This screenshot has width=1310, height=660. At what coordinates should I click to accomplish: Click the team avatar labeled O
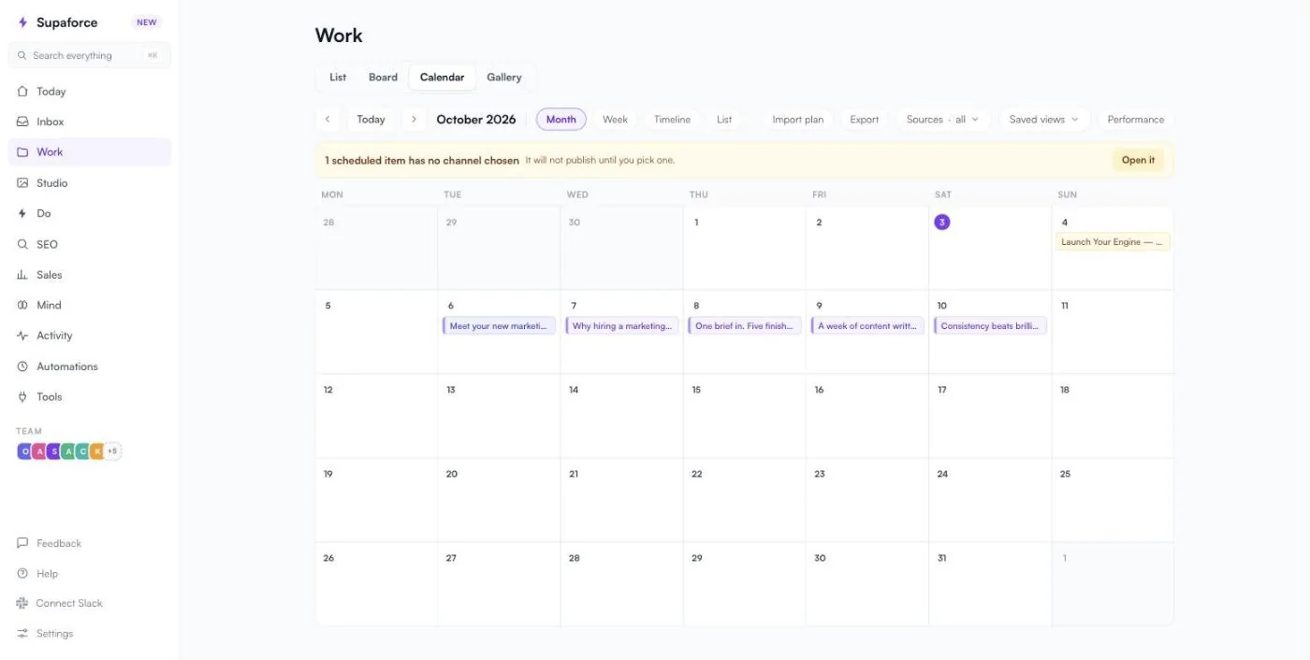click(25, 452)
